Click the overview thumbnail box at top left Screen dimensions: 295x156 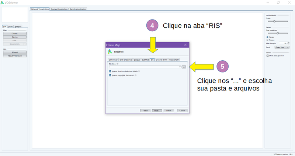[15, 15]
